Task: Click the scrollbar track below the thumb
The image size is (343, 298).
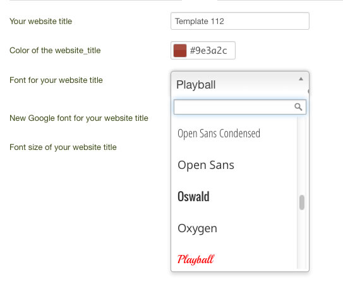Action: pyautogui.click(x=302, y=239)
